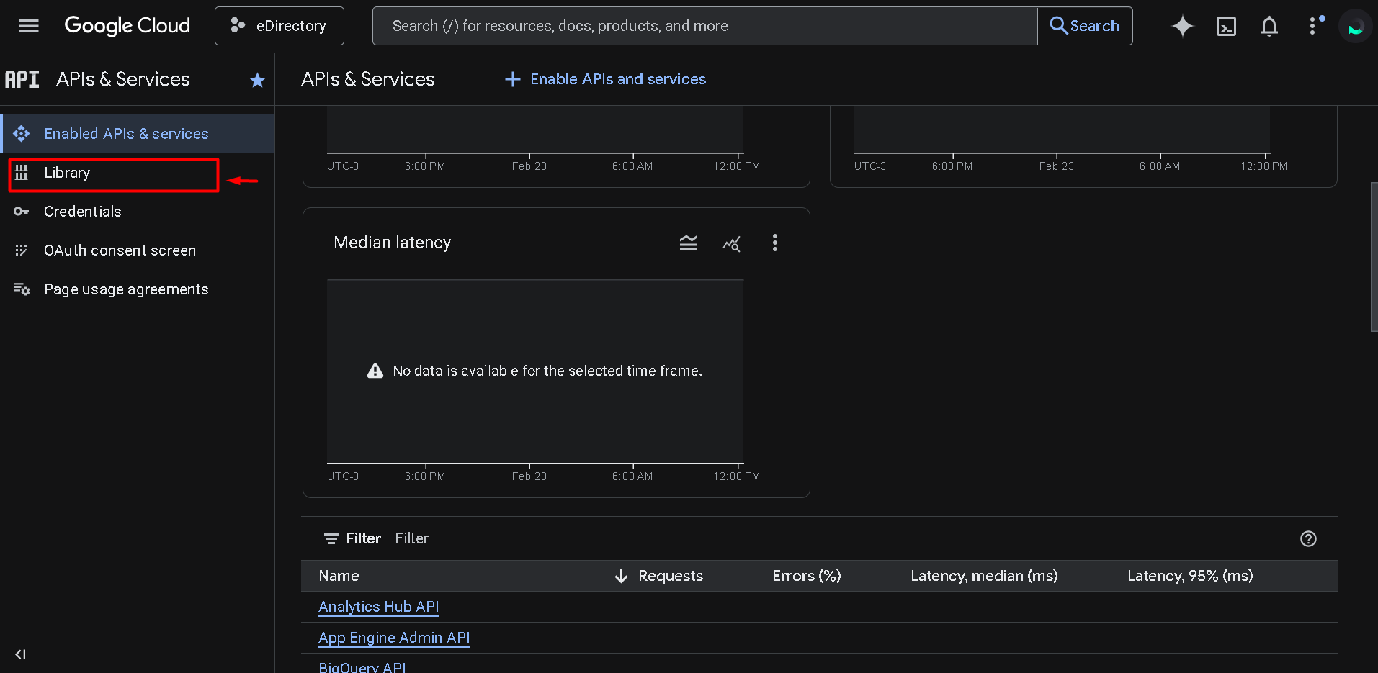
Task: Open the top bar three-dot settings menu
Action: [1313, 26]
